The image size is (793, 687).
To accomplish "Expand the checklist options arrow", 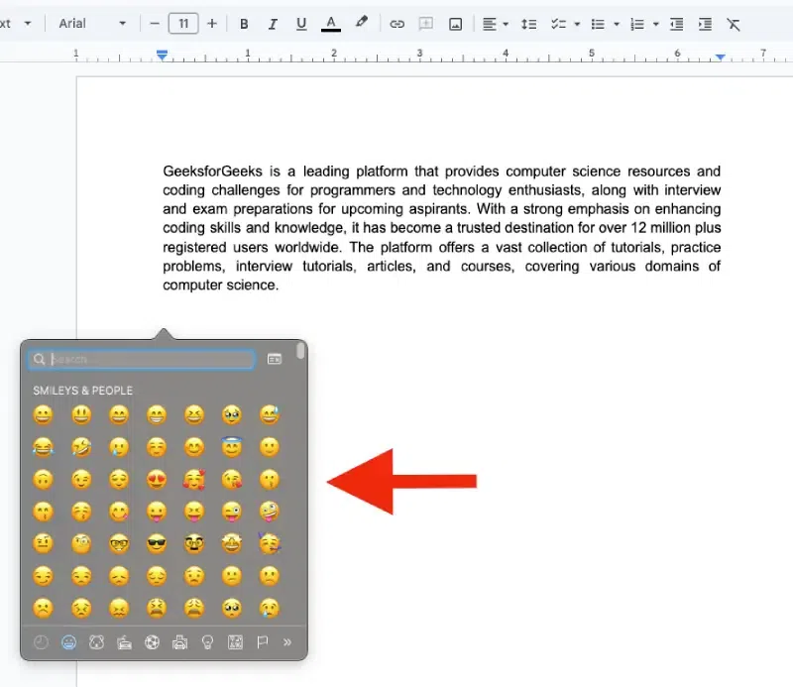I will pyautogui.click(x=577, y=24).
